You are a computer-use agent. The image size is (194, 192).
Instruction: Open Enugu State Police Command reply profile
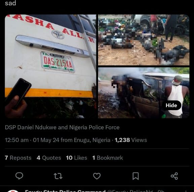[65, 191]
